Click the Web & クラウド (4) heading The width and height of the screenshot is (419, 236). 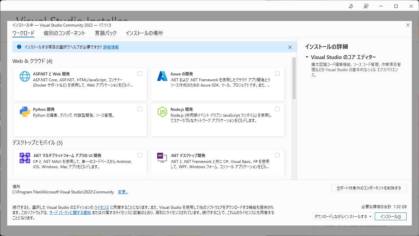point(32,61)
